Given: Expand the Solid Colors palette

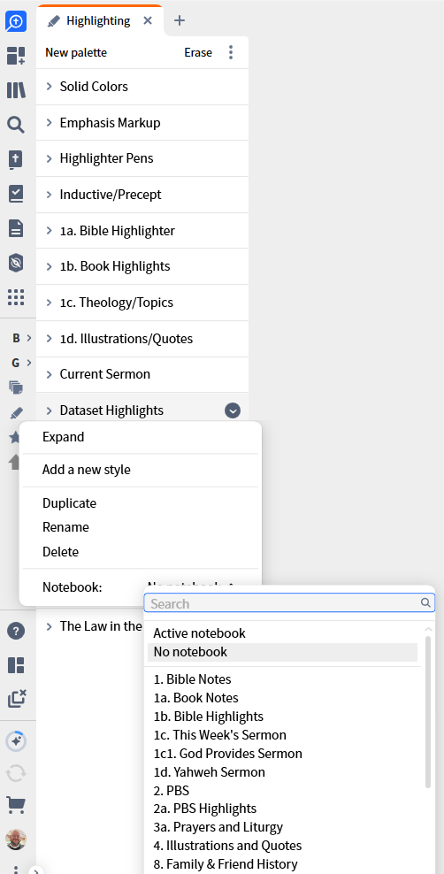Looking at the screenshot, I should pos(142,87).
